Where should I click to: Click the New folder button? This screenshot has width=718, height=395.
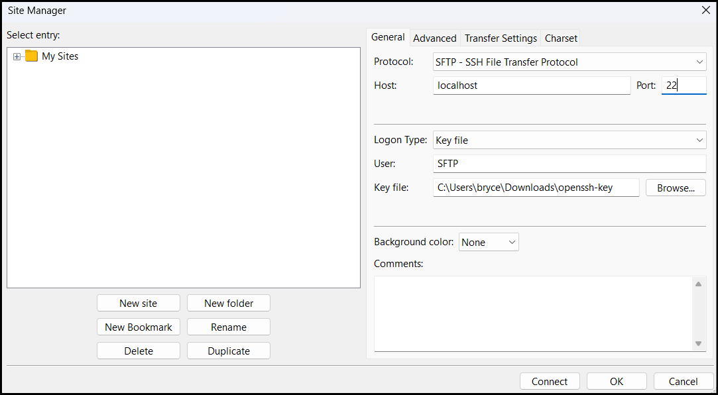228,302
